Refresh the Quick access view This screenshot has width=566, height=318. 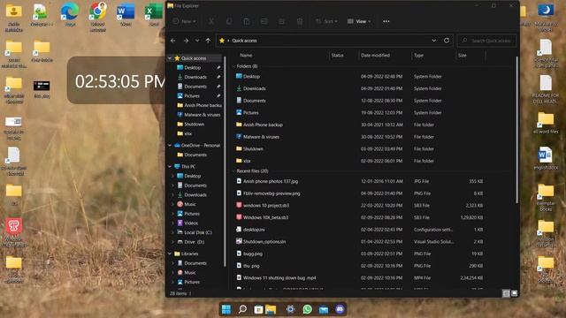[x=447, y=41]
